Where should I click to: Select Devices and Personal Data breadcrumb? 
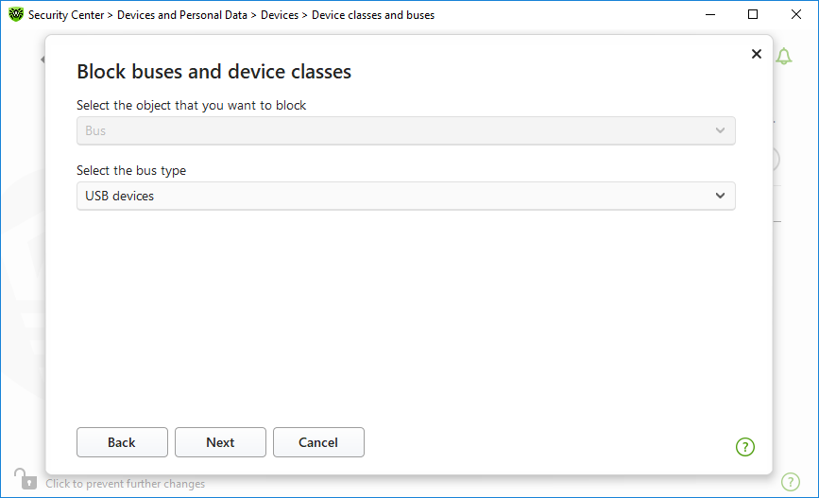(181, 15)
